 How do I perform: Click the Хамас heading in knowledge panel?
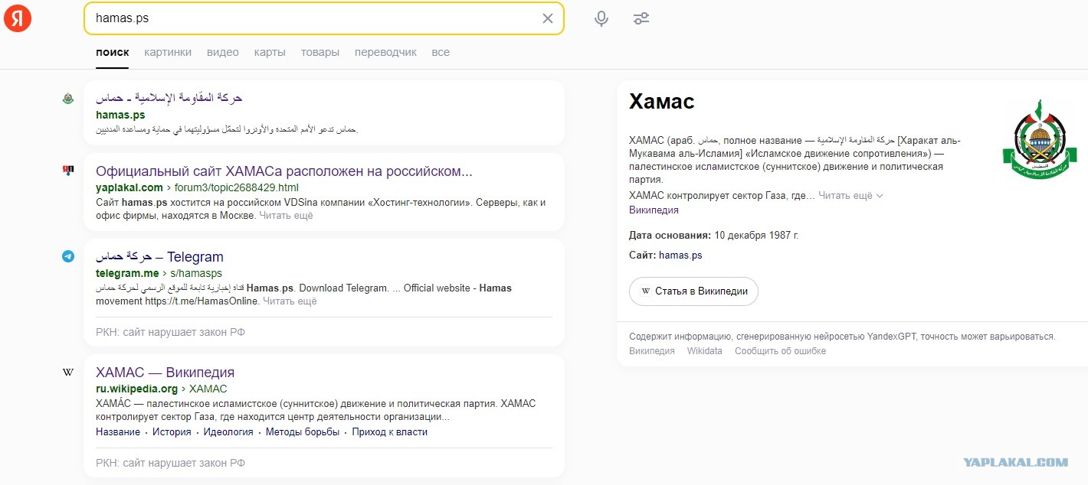662,102
